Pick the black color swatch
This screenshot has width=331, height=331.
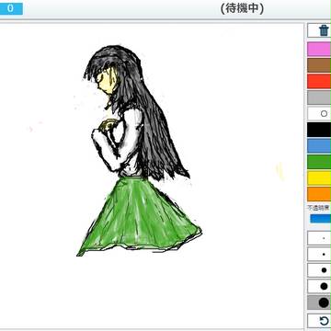click(x=319, y=130)
